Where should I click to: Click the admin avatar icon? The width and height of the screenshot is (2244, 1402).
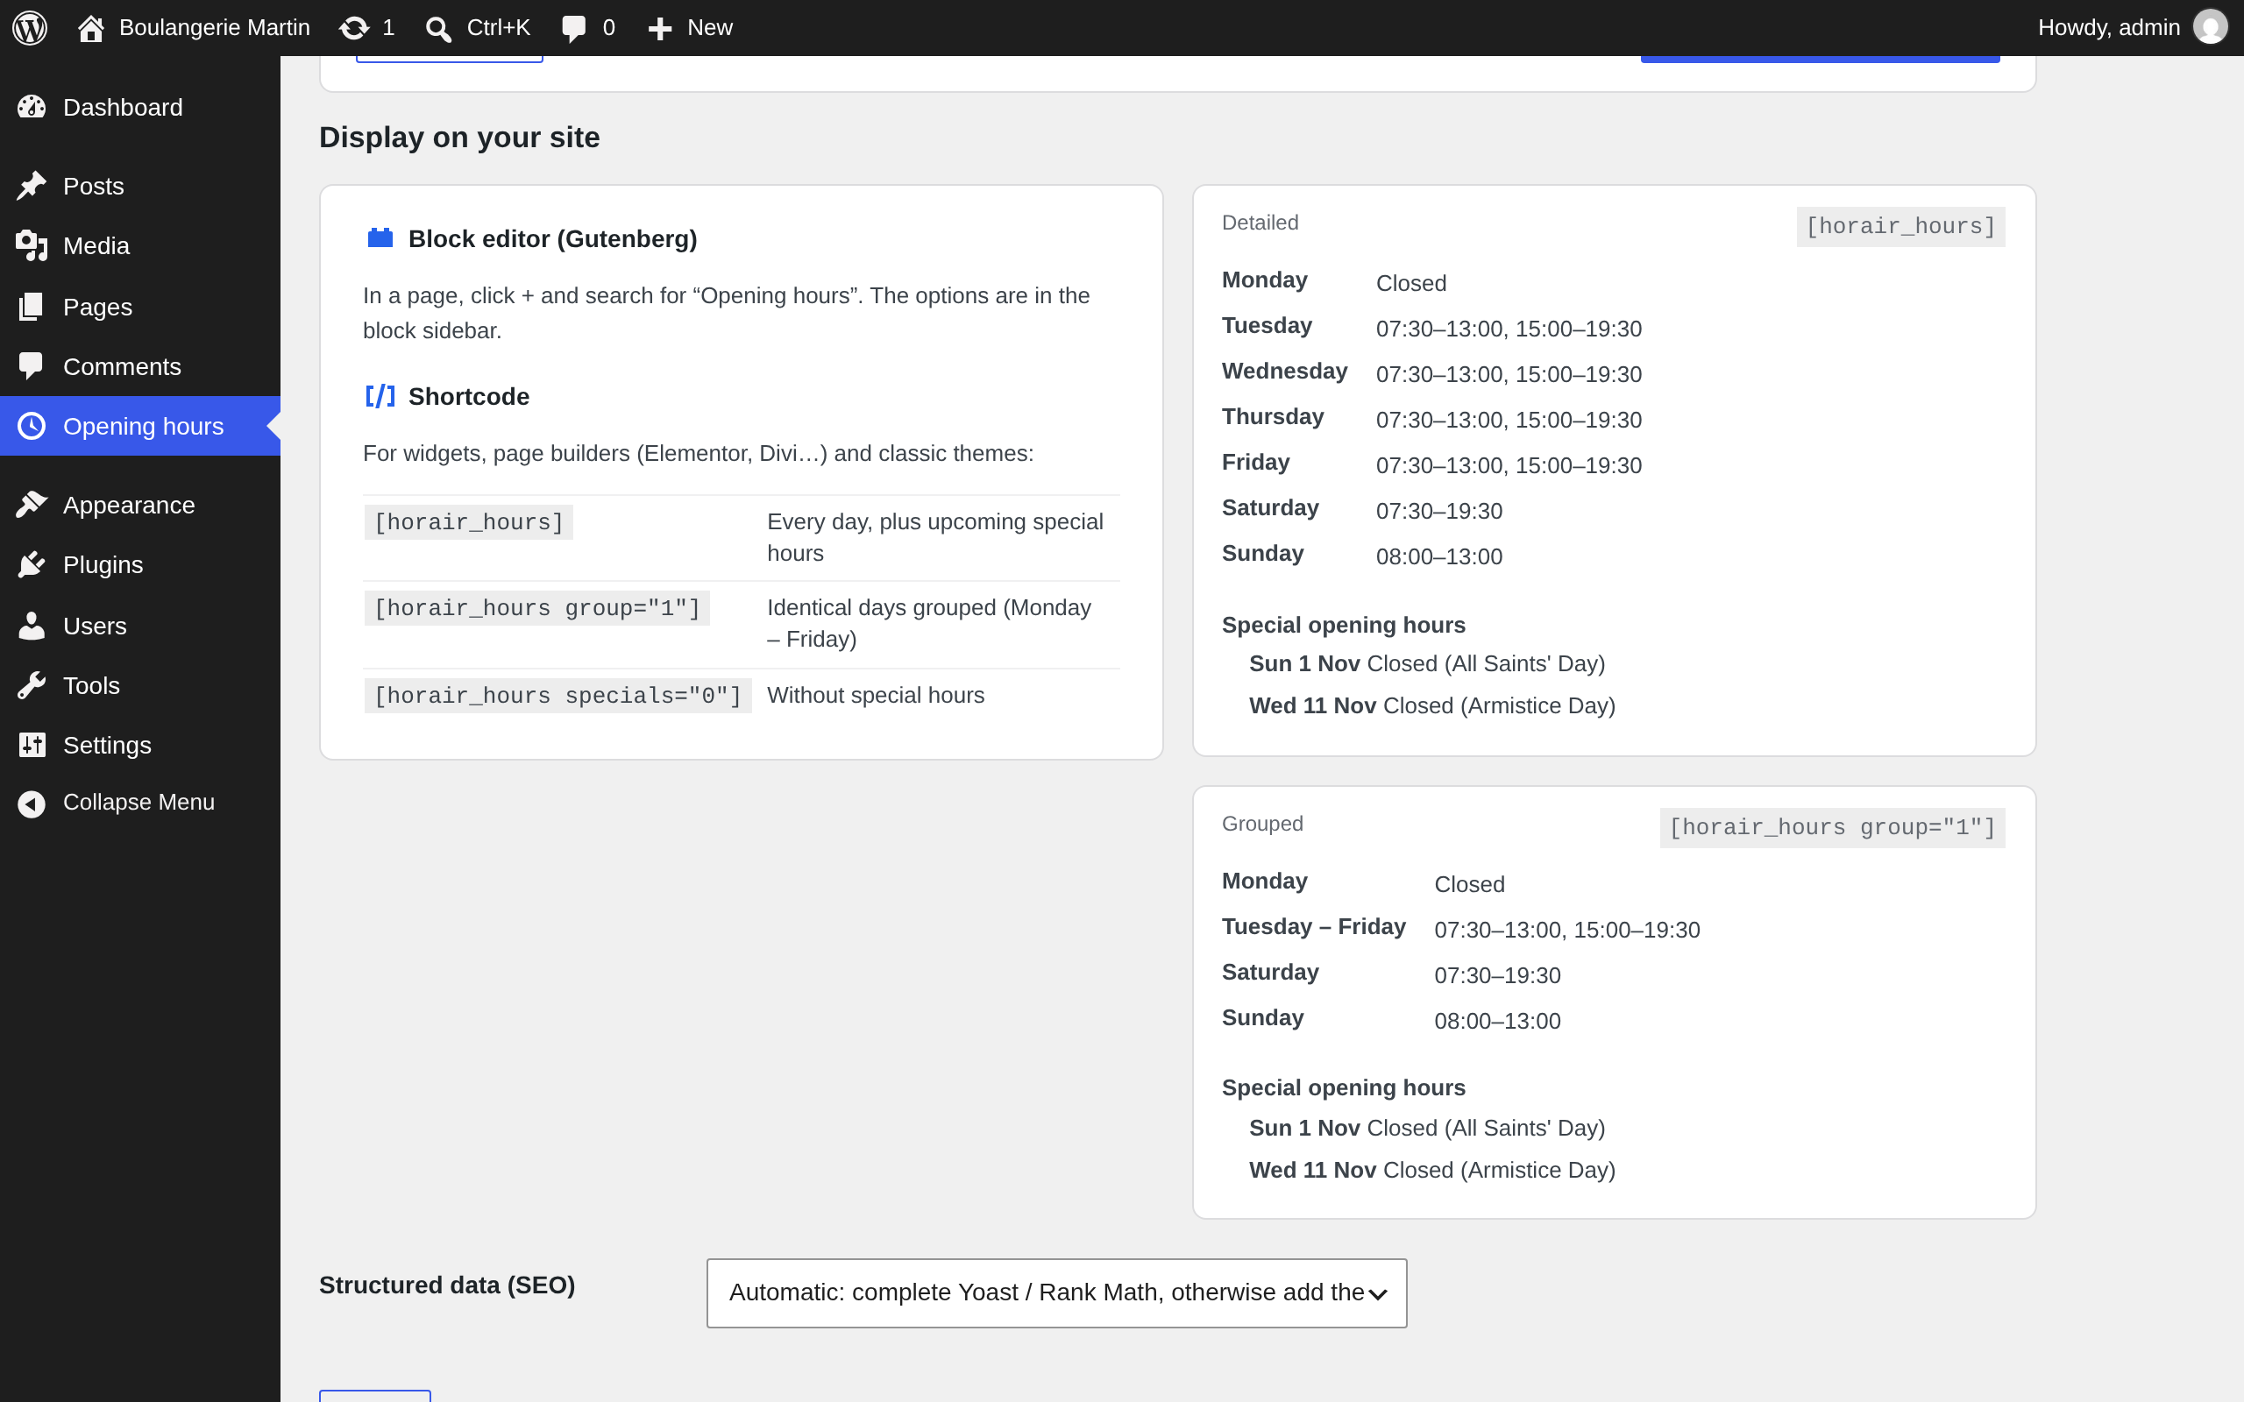coord(2210,27)
